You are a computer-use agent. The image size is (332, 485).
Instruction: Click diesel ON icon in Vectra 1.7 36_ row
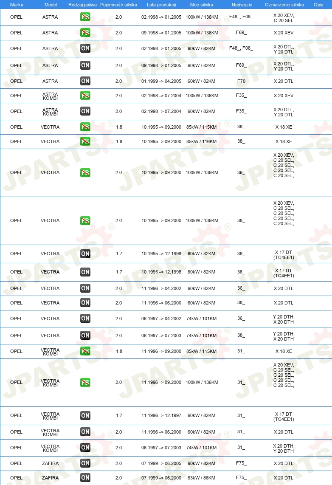coord(85,254)
